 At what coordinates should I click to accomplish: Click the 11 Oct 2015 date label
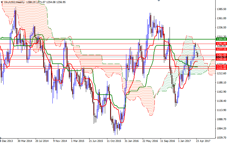pyautogui.click(x=114, y=141)
